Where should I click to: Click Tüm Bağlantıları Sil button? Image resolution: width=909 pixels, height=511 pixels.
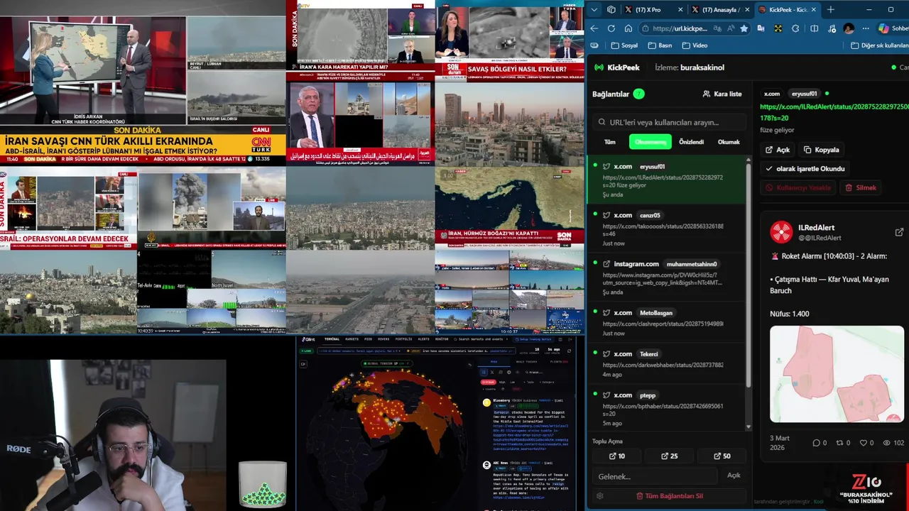669,496
